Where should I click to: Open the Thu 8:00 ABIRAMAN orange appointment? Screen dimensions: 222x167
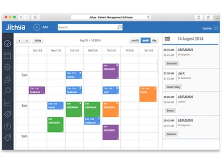coord(111,110)
